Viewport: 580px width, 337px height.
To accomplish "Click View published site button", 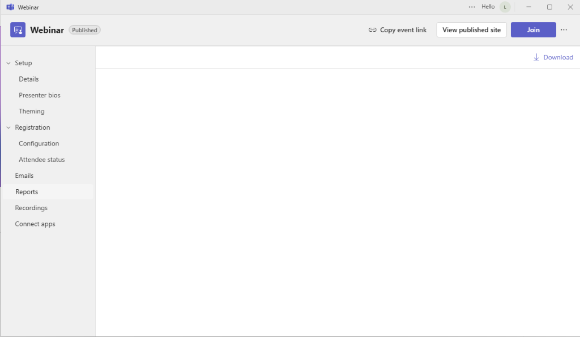I will point(472,30).
